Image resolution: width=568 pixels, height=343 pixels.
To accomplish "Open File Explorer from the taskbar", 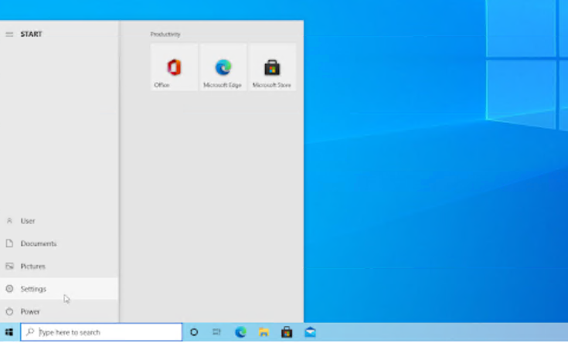I will click(264, 332).
